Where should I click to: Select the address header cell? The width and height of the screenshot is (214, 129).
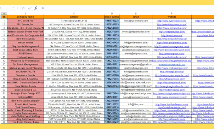pos(74,17)
